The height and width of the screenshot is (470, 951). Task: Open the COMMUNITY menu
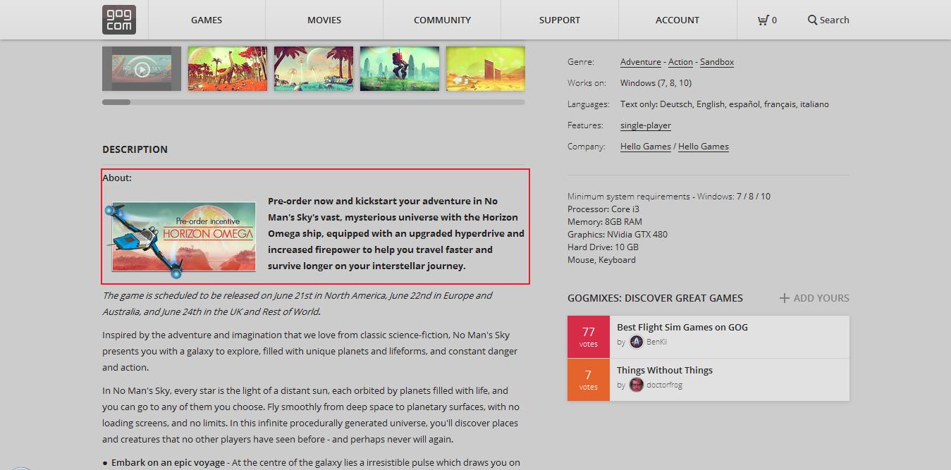(x=442, y=20)
